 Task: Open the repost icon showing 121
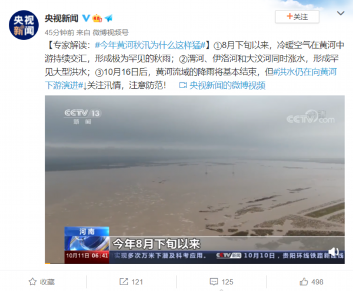[131, 282]
